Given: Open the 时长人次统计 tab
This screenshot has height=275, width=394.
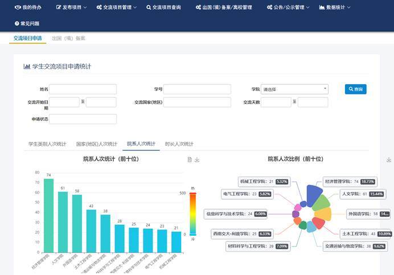Looking at the screenshot, I should coord(179,144).
